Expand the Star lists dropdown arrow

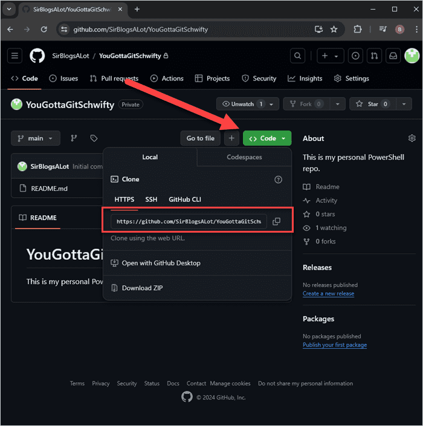(404, 104)
